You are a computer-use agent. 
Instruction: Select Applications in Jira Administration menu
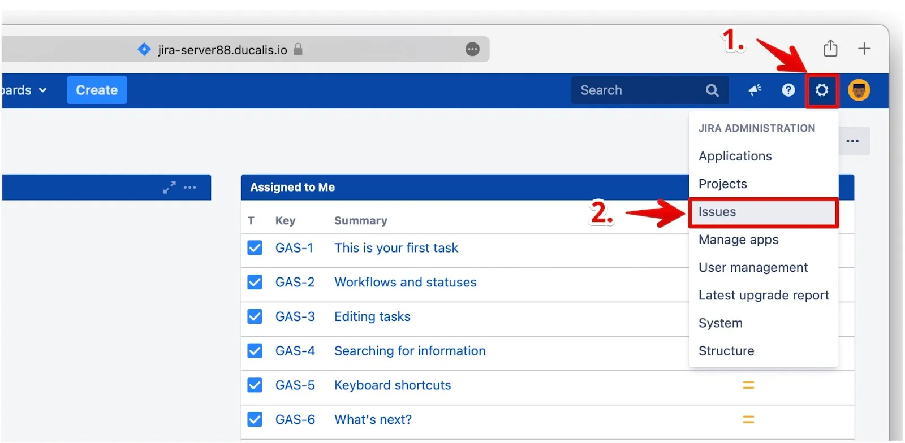click(763, 156)
